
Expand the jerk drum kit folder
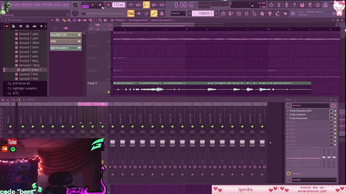tap(21, 84)
